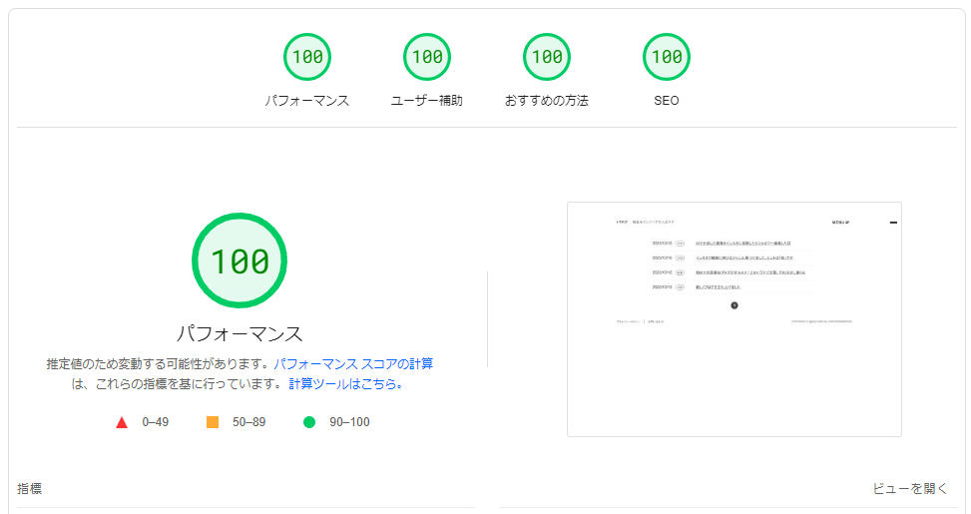Click the page screenshot thumbnail
971x514 pixels.
(734, 319)
